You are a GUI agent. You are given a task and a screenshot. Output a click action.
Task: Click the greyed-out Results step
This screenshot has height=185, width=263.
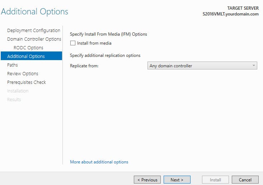14,100
